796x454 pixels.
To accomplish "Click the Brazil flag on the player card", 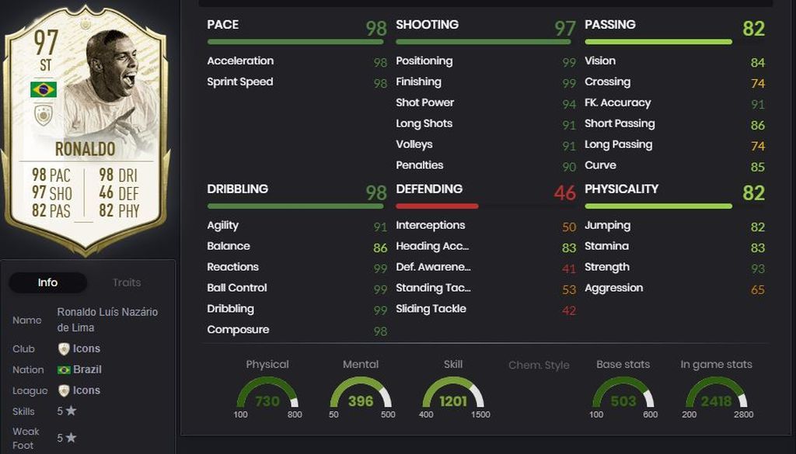I will tap(44, 89).
